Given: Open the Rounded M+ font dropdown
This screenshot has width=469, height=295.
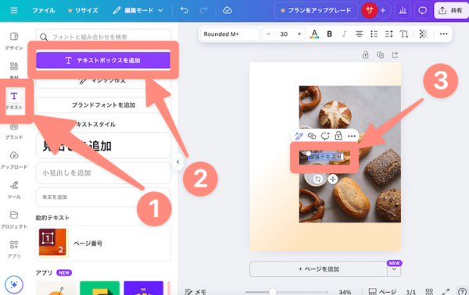Looking at the screenshot, I should [229, 34].
